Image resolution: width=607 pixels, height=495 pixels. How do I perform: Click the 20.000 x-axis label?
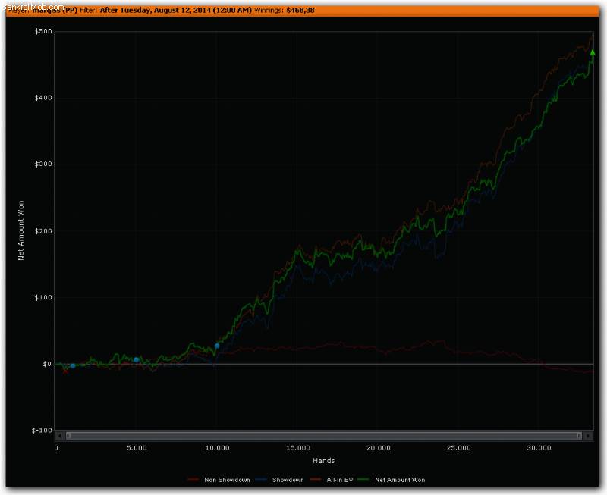pos(378,448)
